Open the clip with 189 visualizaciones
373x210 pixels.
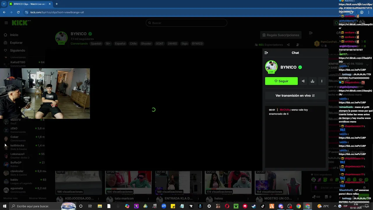coord(178,182)
